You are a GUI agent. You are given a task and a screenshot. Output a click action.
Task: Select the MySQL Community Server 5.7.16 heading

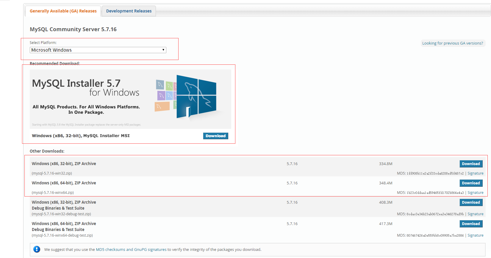click(x=73, y=29)
